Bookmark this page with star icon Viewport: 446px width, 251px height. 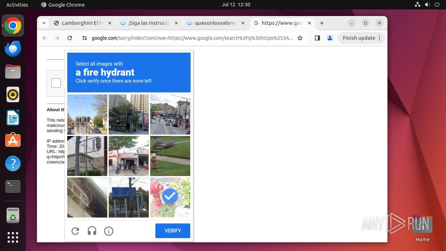coord(300,38)
